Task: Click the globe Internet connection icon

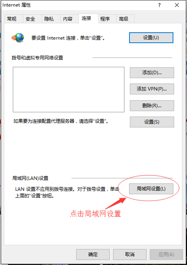Action: (x=18, y=38)
